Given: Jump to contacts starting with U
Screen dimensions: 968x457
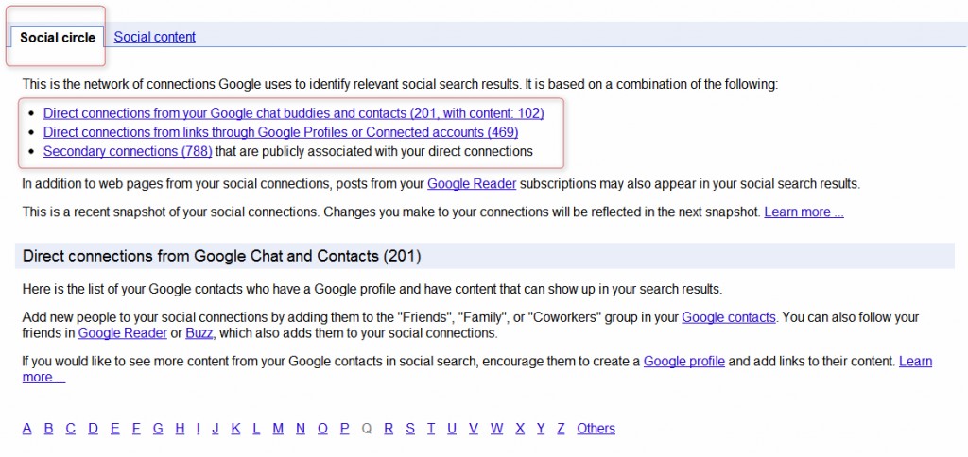Looking at the screenshot, I should pos(452,429).
